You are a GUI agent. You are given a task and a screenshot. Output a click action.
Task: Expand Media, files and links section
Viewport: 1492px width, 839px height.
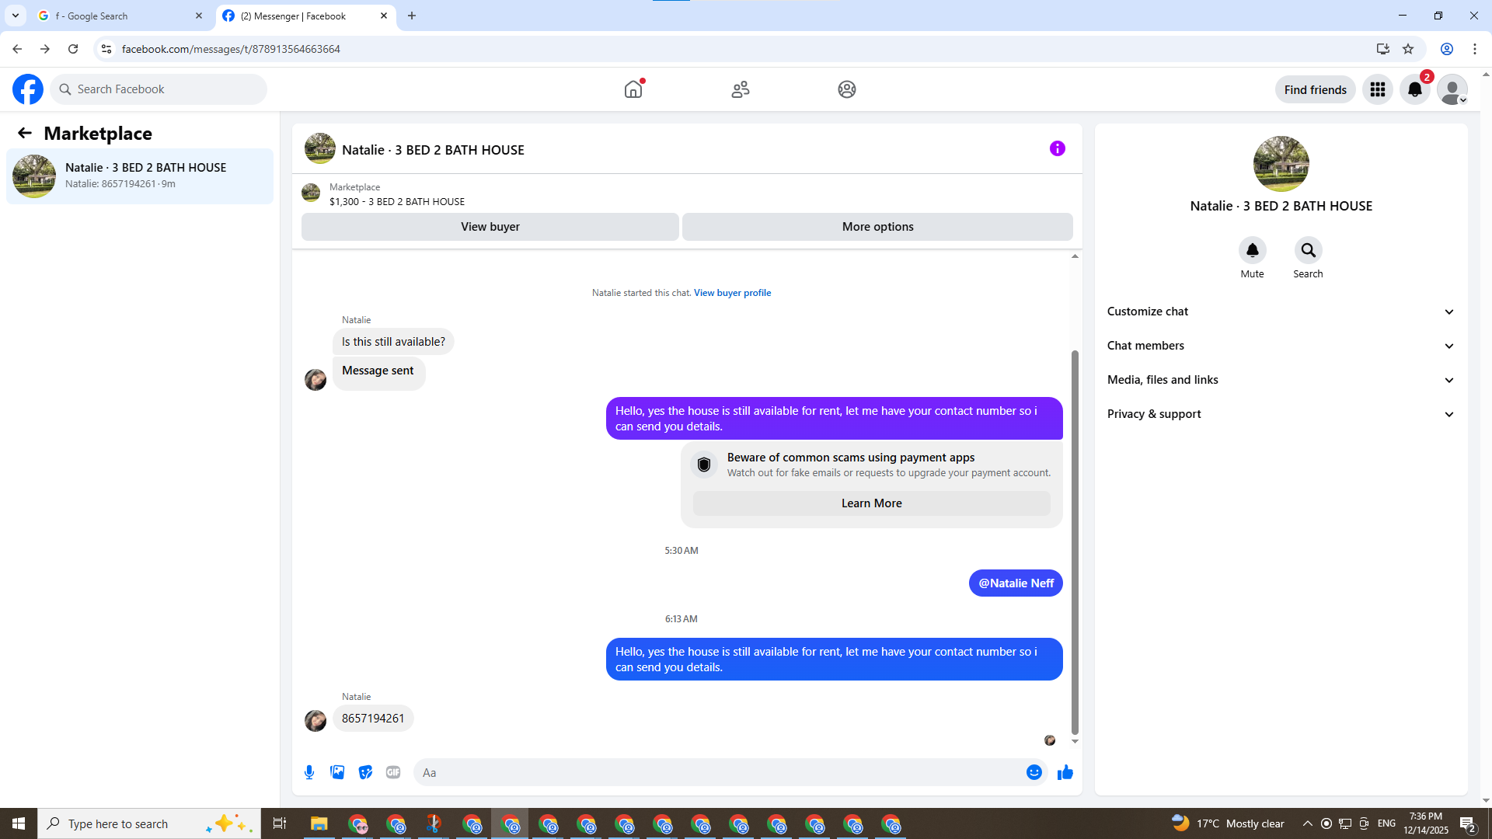[x=1281, y=380]
